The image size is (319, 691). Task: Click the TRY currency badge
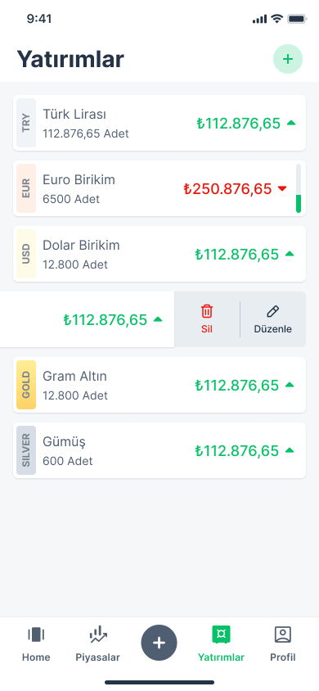click(x=26, y=123)
